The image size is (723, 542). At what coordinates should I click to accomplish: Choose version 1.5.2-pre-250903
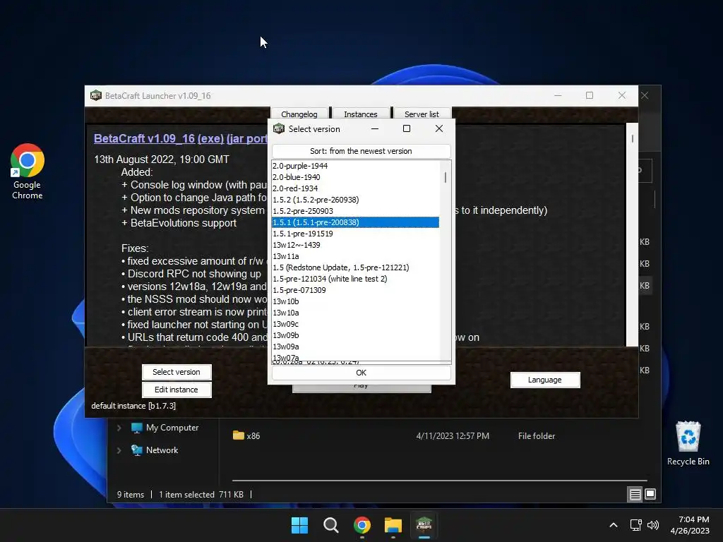pos(355,211)
